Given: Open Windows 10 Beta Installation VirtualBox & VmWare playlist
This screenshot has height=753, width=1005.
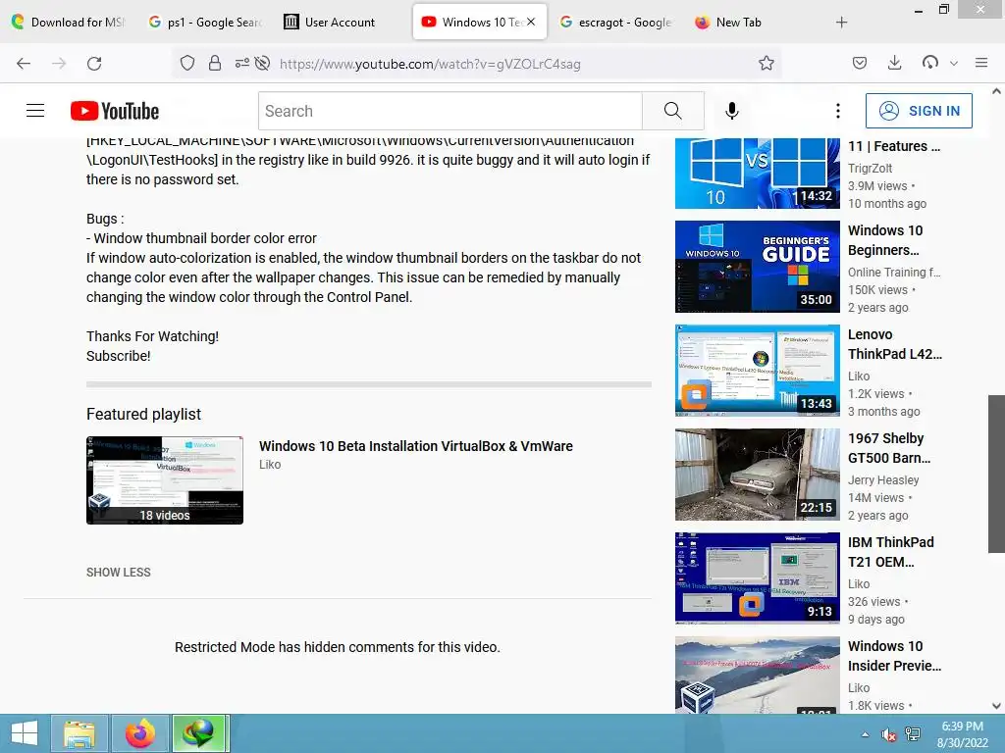Looking at the screenshot, I should coord(416,446).
